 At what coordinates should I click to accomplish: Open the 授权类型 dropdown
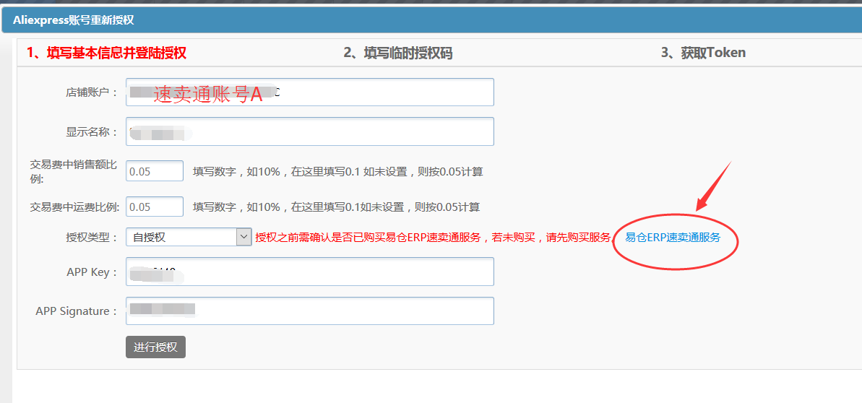click(x=189, y=237)
